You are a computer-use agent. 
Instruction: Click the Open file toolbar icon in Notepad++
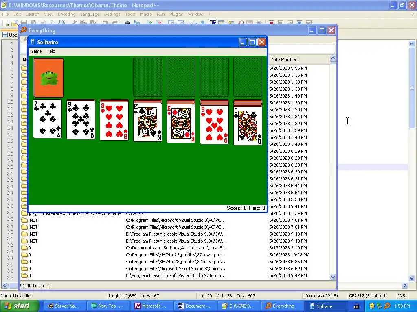(15, 23)
